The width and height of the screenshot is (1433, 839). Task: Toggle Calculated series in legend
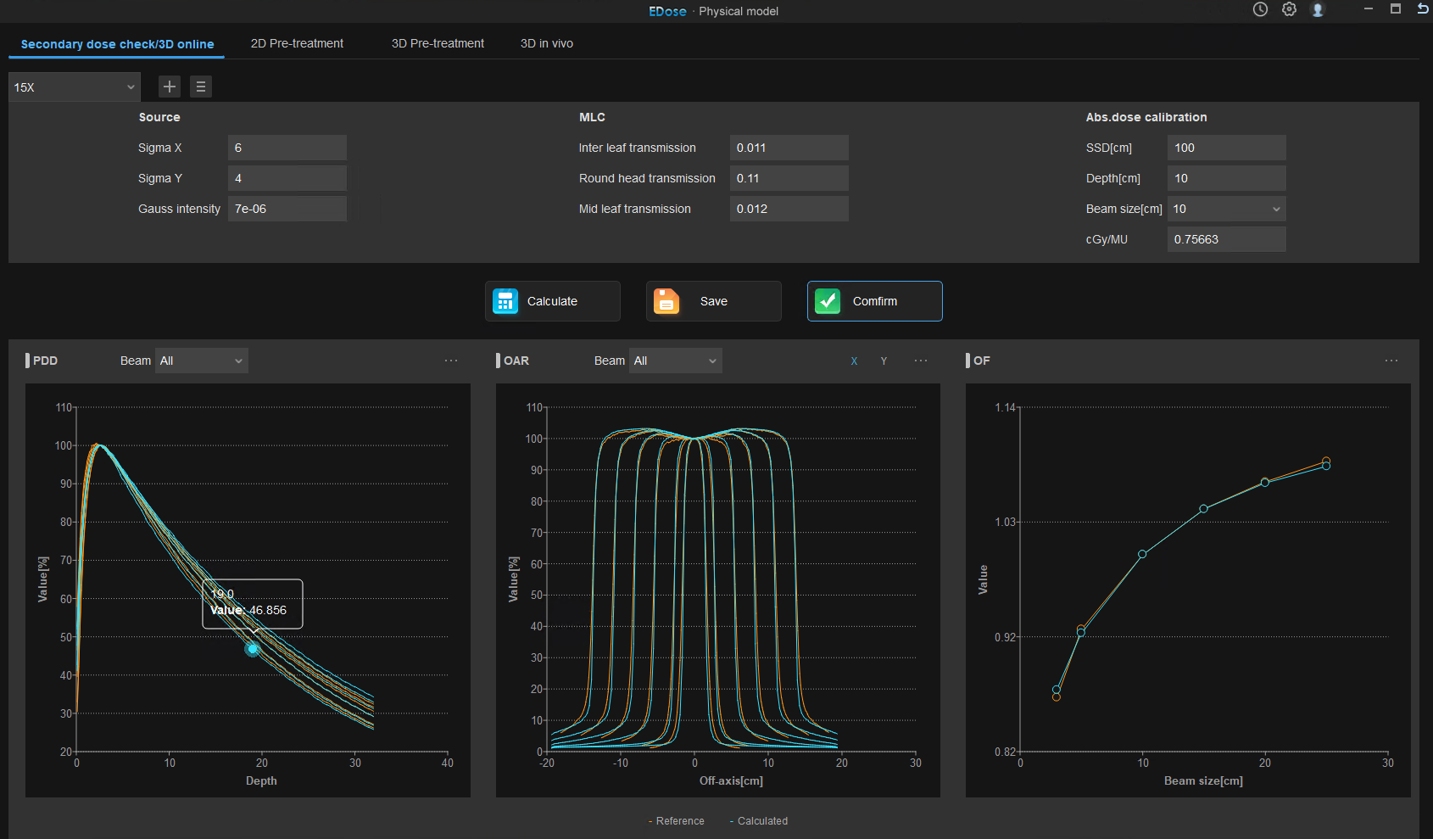point(759,821)
